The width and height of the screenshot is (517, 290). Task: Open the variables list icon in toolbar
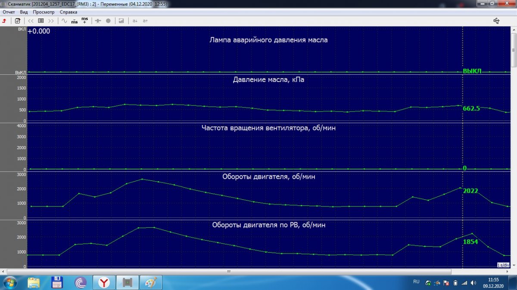point(41,21)
